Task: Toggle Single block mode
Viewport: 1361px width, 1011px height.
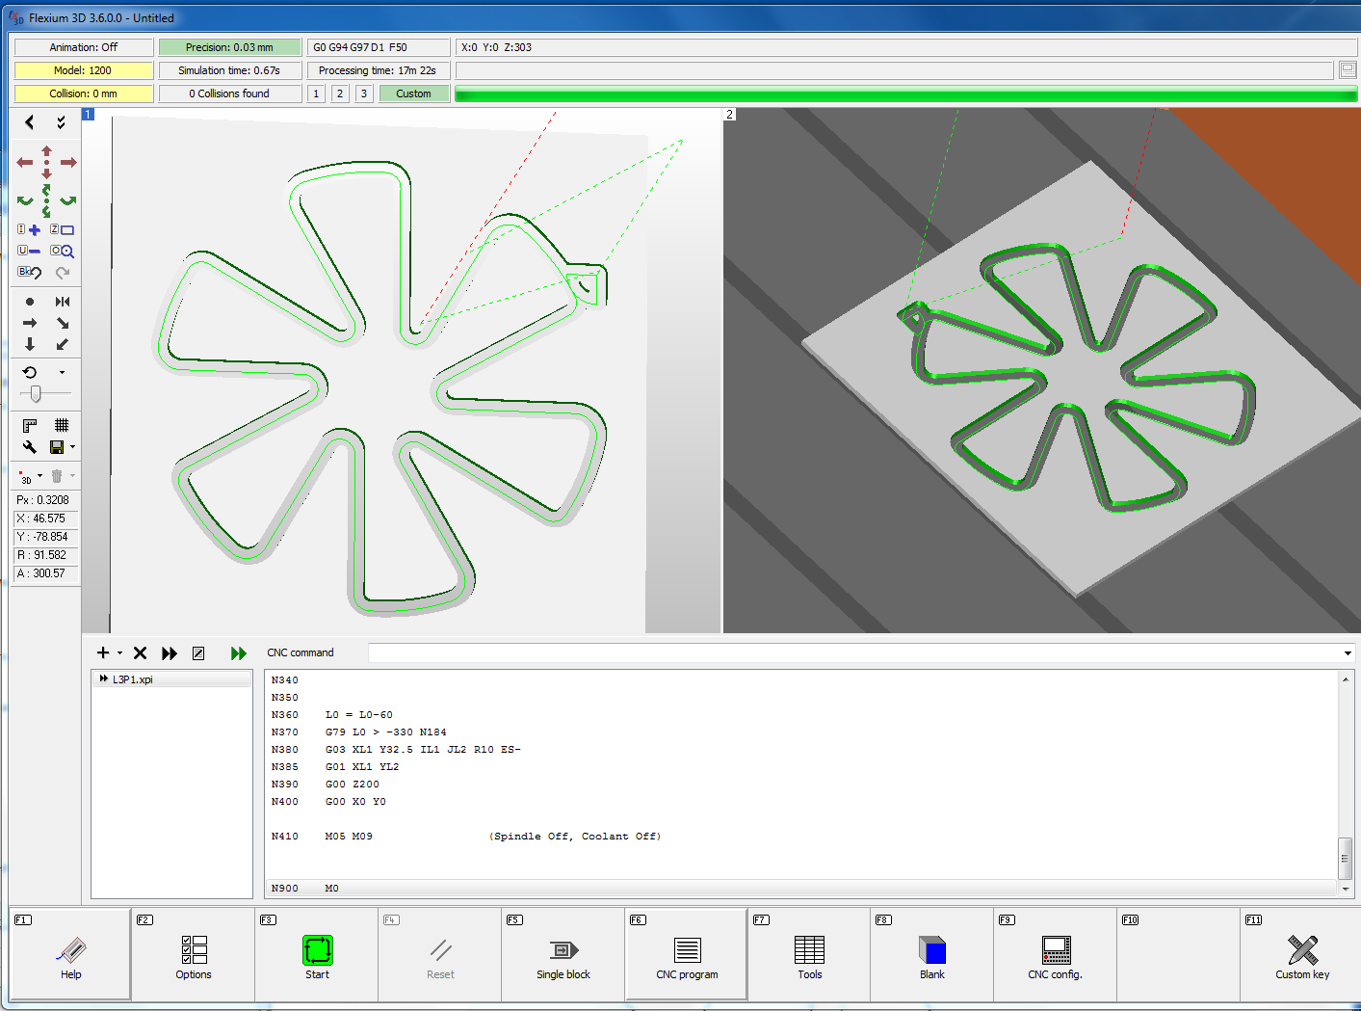Action: click(563, 956)
